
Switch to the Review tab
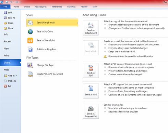point(84,7)
